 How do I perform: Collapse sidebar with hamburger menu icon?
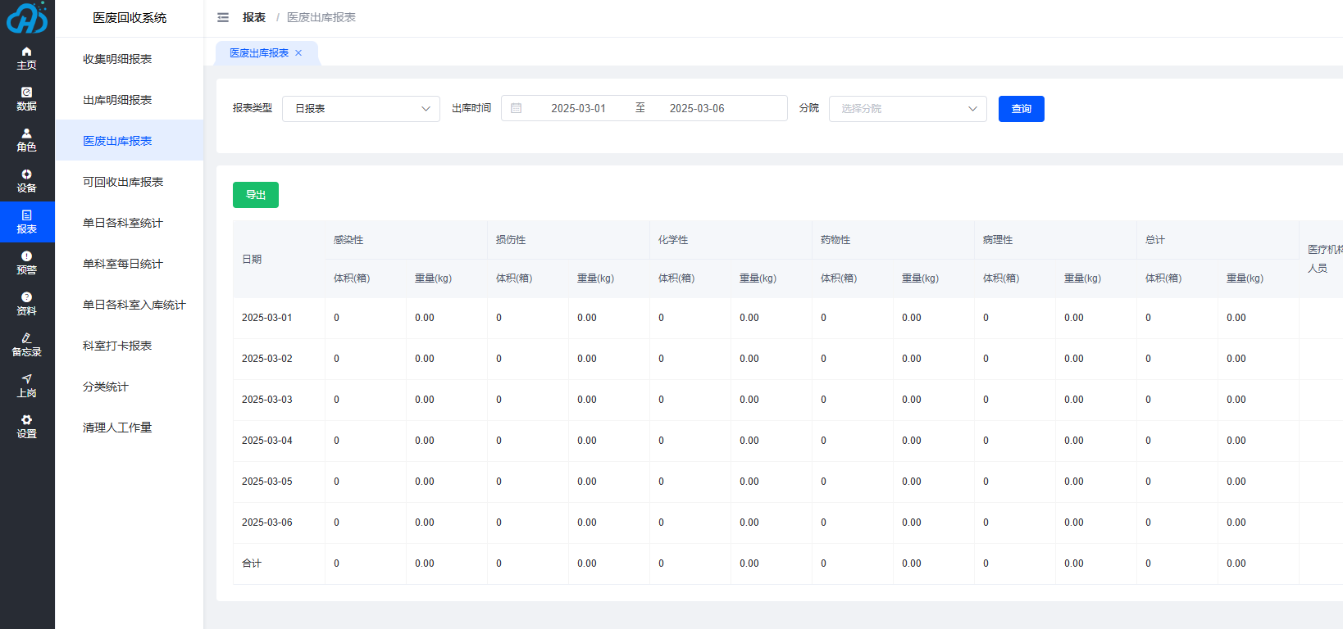tap(223, 17)
